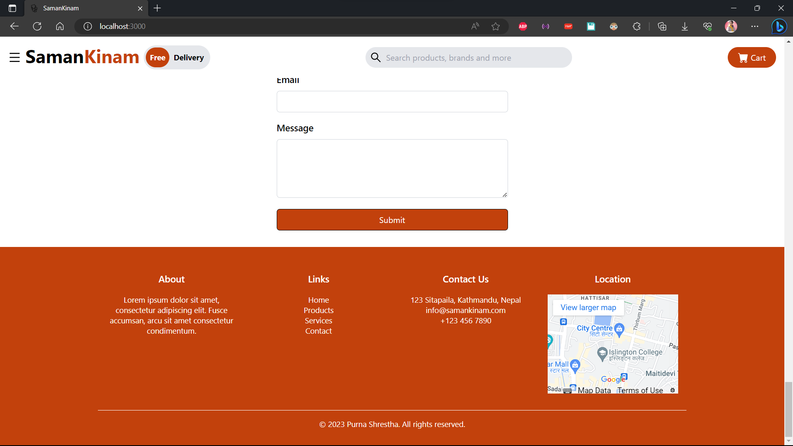793x446 pixels.
Task: Follow the Products footer link
Action: point(318,311)
